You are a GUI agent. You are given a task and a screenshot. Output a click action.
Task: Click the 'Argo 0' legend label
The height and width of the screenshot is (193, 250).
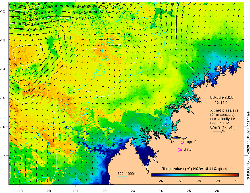pyautogui.click(x=191, y=142)
